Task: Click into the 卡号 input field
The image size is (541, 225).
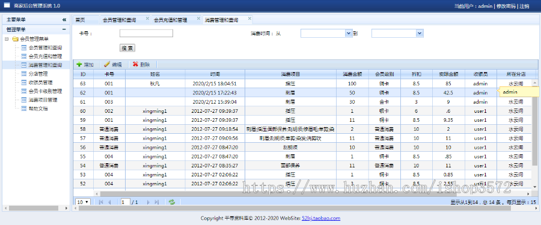Action: click(x=146, y=34)
